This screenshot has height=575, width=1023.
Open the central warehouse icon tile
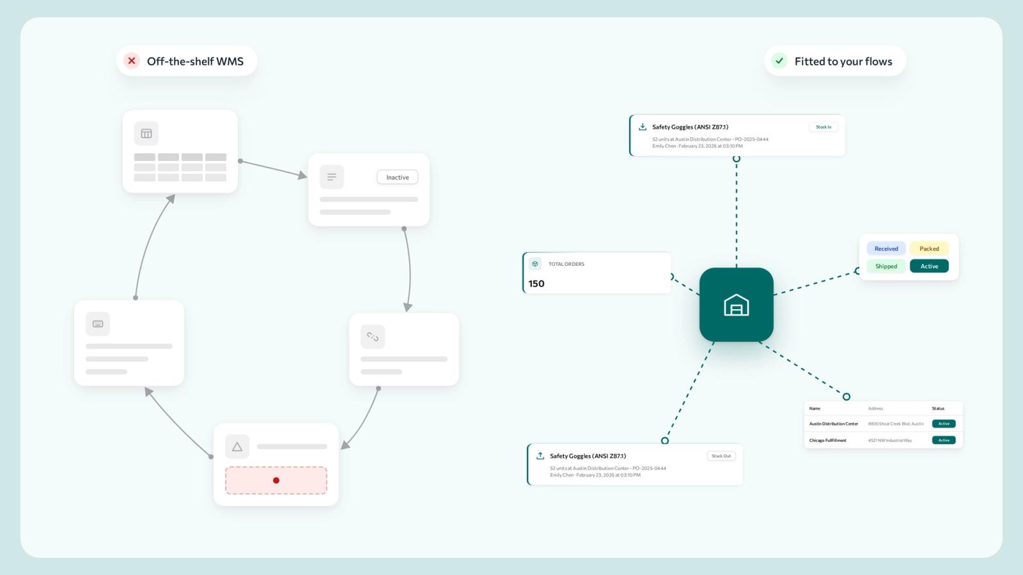point(737,305)
